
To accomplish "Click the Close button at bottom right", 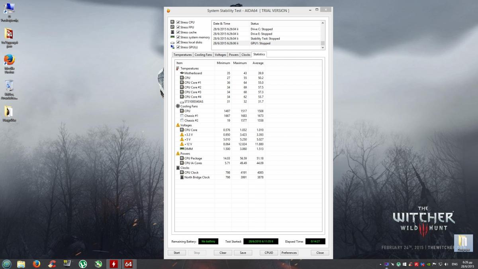I will (320, 253).
